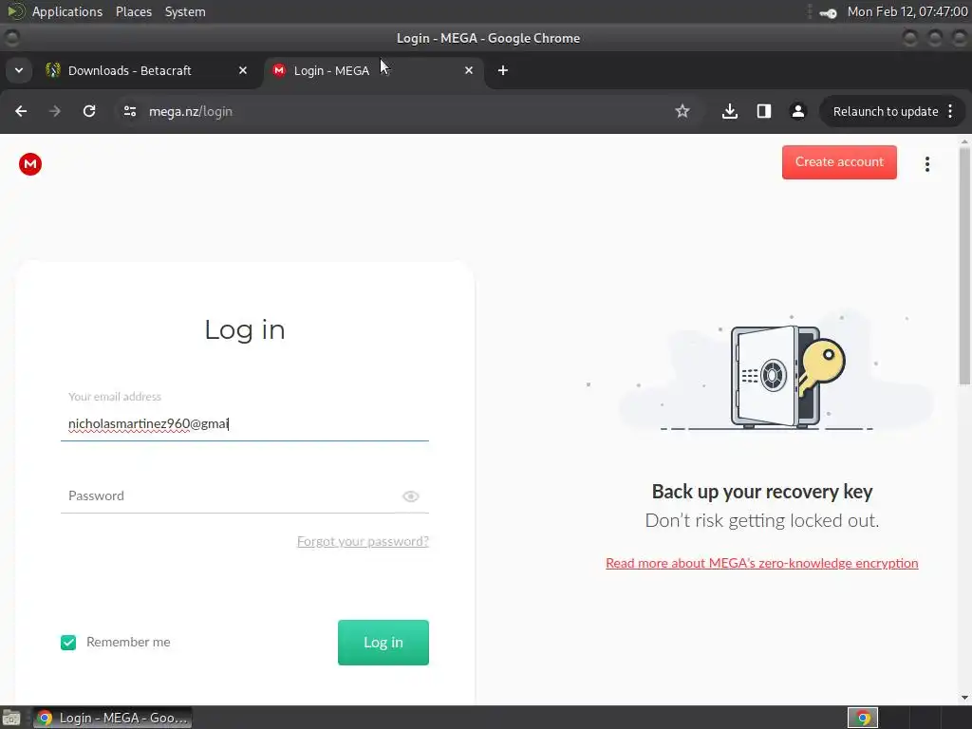This screenshot has width=972, height=729.
Task: Open the System menu
Action: point(185,11)
